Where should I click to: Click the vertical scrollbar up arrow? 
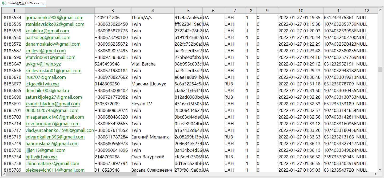coord(380,10)
